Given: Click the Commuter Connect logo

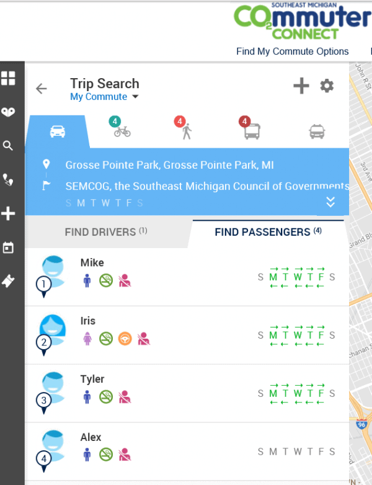Looking at the screenshot, I should click(x=301, y=20).
